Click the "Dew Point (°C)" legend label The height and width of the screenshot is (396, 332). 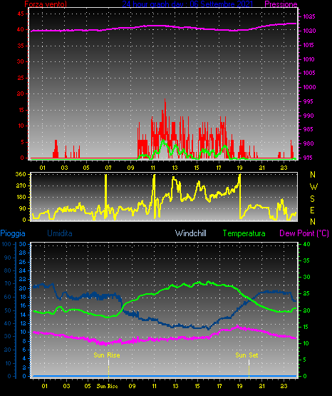pos(304,233)
